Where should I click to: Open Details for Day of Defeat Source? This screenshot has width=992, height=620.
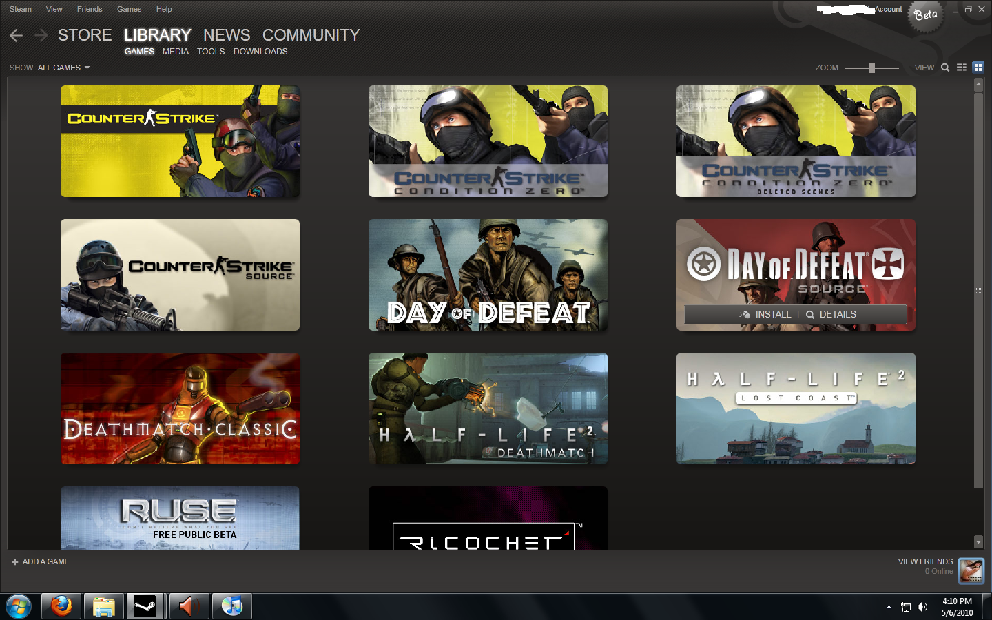[x=831, y=314]
